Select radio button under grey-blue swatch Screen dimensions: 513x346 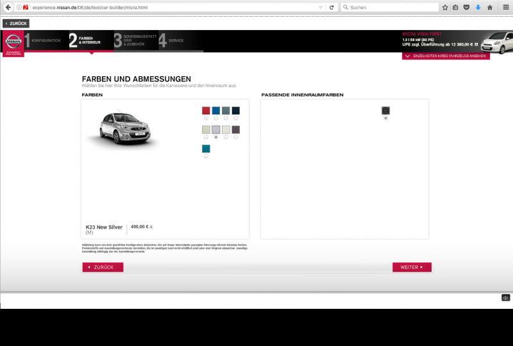click(226, 118)
